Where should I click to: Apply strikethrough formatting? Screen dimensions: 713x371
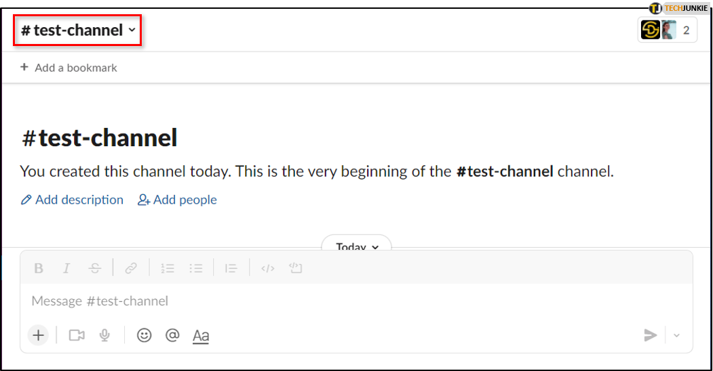pyautogui.click(x=95, y=268)
